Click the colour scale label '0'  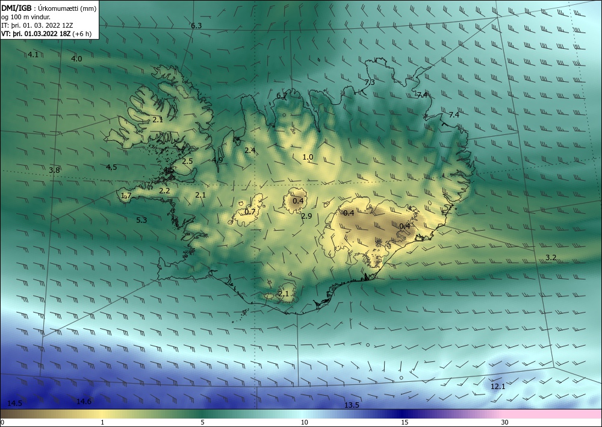tap(2, 423)
